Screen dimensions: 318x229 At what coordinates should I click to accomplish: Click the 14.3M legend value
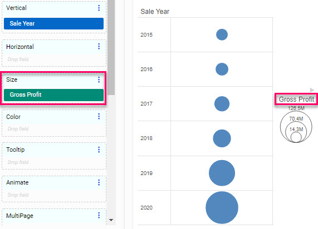[296, 129]
